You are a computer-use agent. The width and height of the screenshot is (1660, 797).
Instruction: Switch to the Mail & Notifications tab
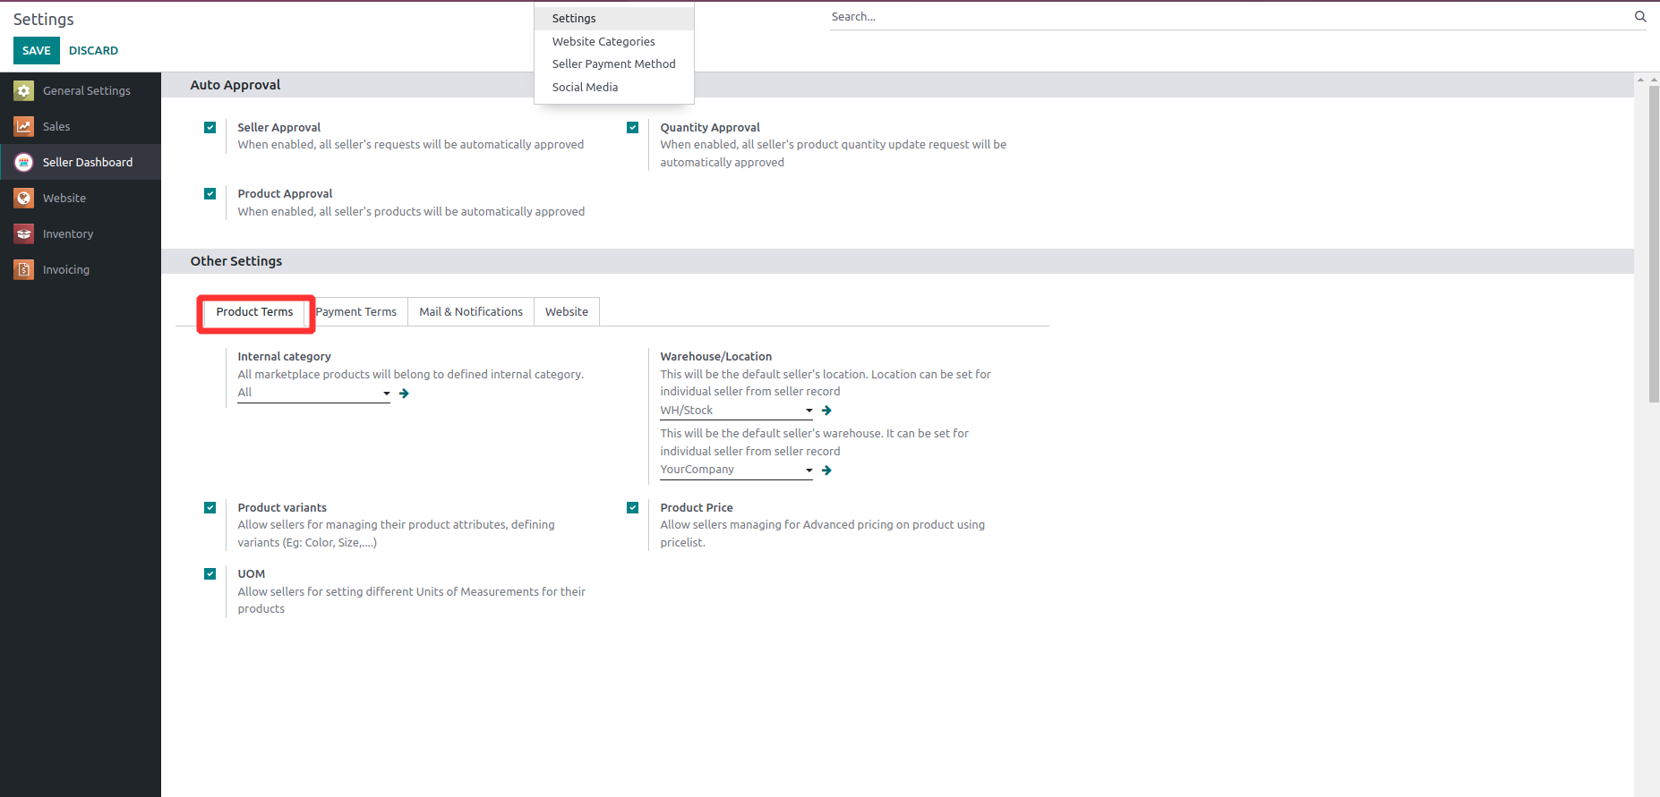[470, 312]
